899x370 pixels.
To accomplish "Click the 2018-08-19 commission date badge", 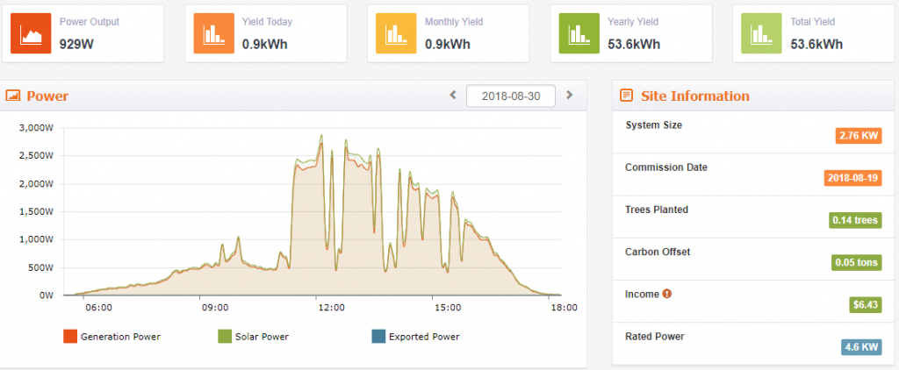I will [x=852, y=177].
